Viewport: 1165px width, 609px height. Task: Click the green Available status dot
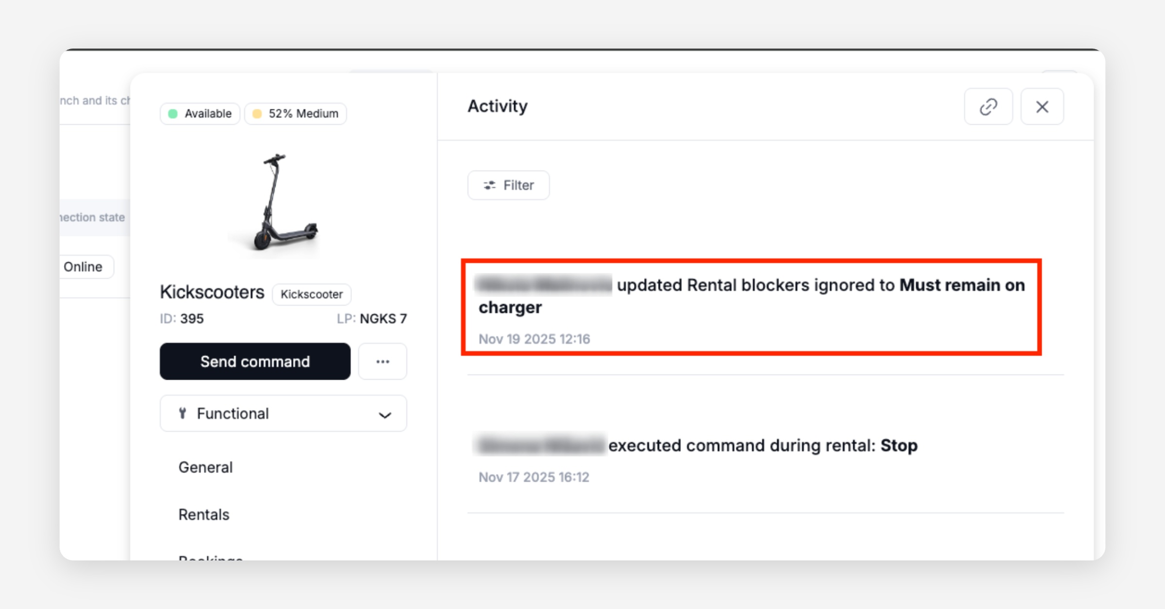click(173, 114)
